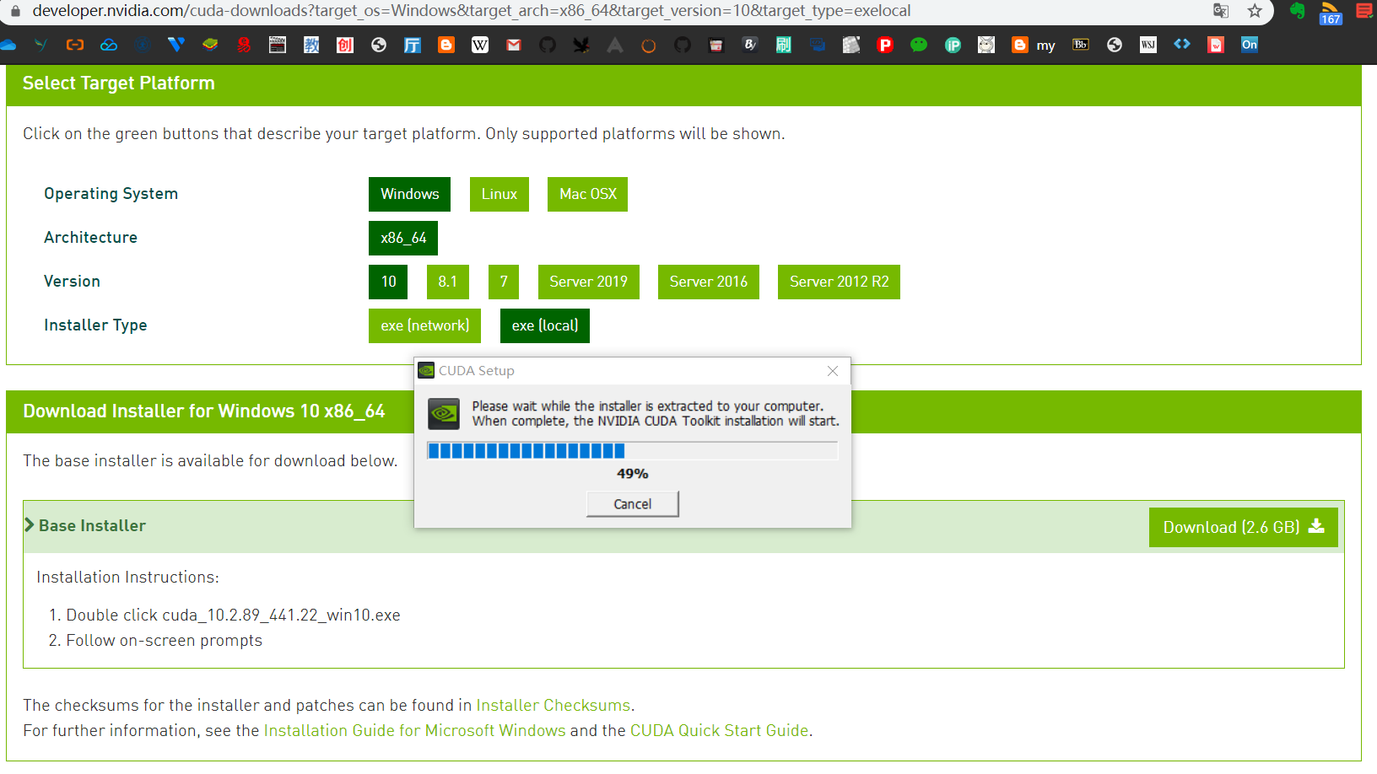The image size is (1377, 774).
Task: Select Windows operating system
Action: [x=409, y=194]
